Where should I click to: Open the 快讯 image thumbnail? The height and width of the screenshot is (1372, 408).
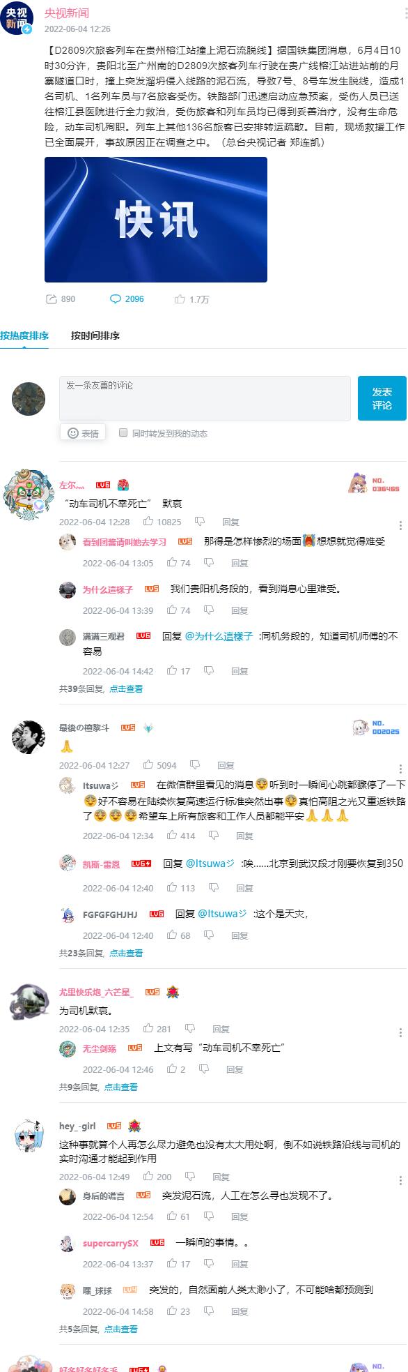point(156,220)
